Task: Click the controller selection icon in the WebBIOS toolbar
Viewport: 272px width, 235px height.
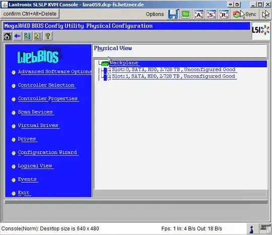Action: point(28,36)
